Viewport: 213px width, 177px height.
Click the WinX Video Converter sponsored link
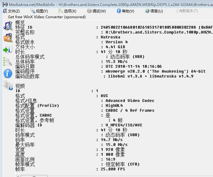[47, 17]
